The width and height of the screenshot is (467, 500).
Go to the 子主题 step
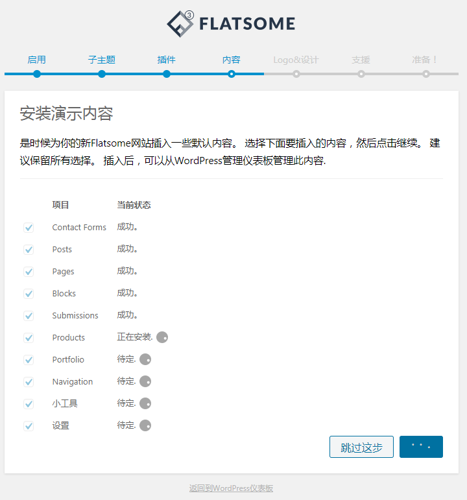[102, 60]
